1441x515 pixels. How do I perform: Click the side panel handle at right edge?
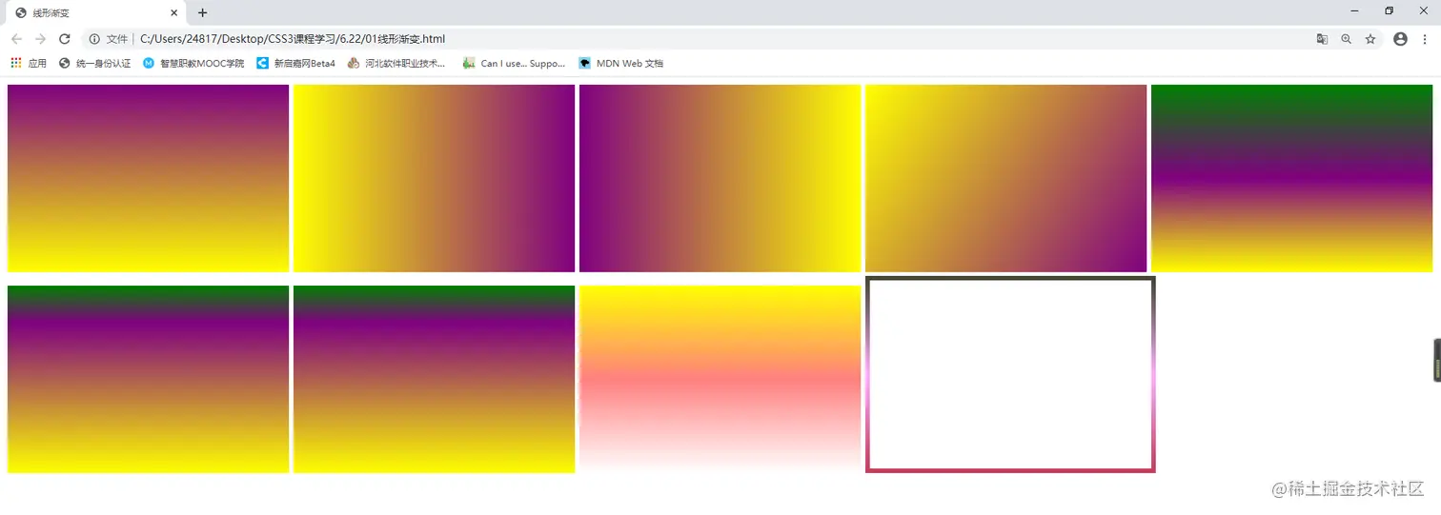[1437, 360]
